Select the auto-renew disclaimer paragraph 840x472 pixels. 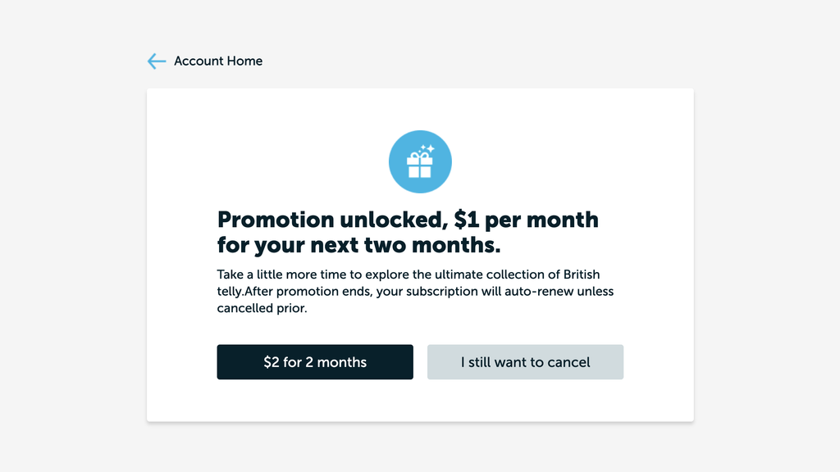[414, 291]
